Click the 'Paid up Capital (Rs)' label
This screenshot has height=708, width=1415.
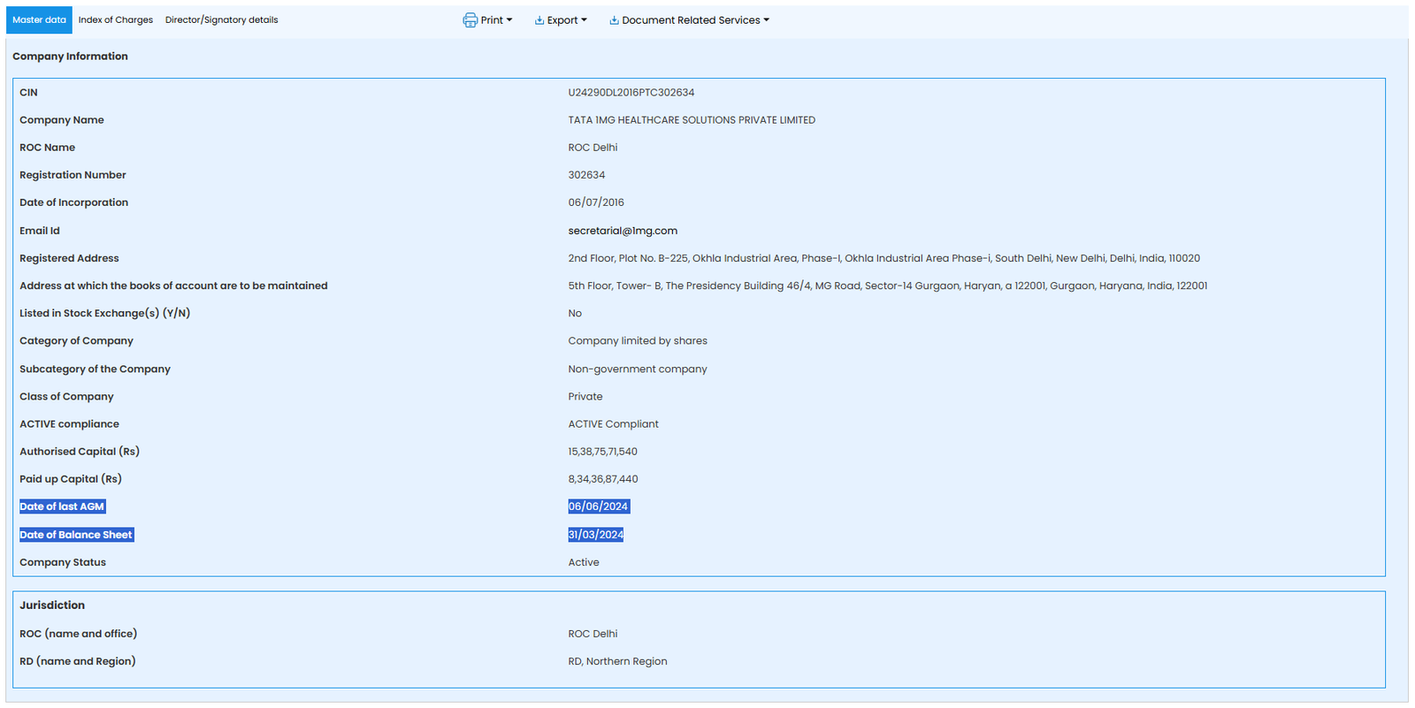pyautogui.click(x=71, y=479)
